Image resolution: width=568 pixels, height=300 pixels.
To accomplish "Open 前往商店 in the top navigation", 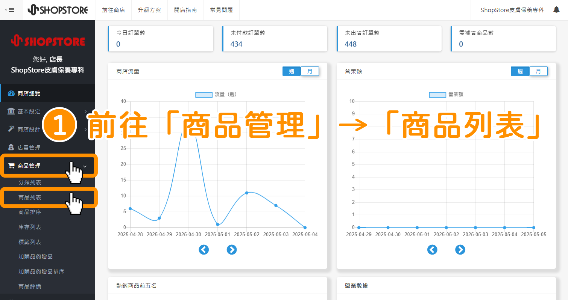I will [x=114, y=10].
